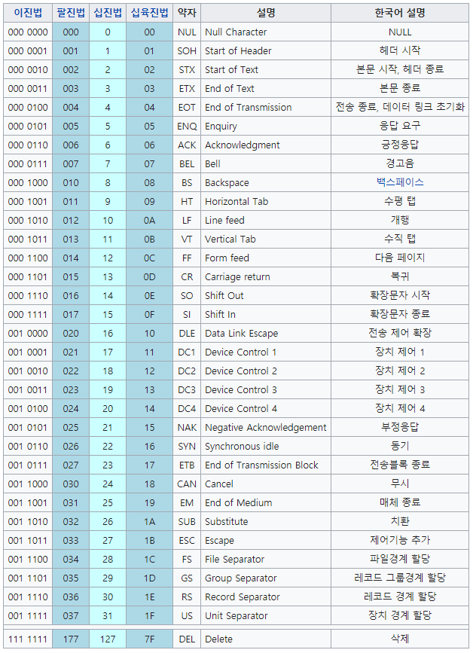Click the 설명 column header
Viewport: 473px width, 653px height.
(266, 13)
